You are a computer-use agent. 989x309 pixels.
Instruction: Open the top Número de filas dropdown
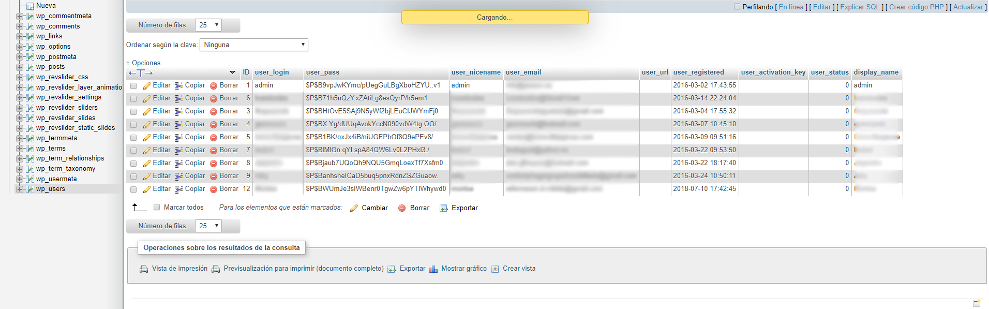(208, 25)
